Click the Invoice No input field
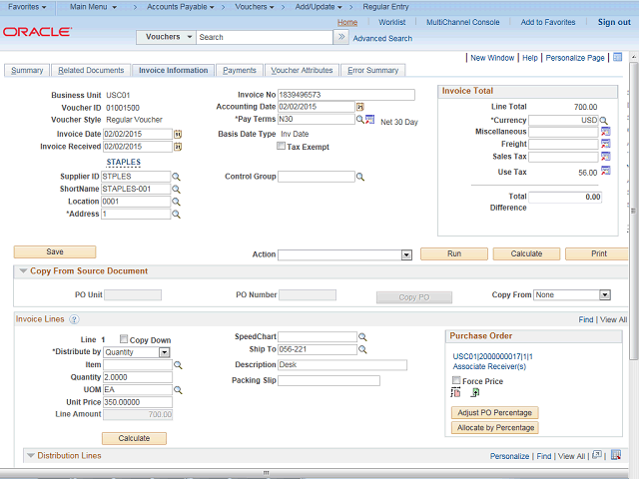The image size is (639, 479). point(345,95)
